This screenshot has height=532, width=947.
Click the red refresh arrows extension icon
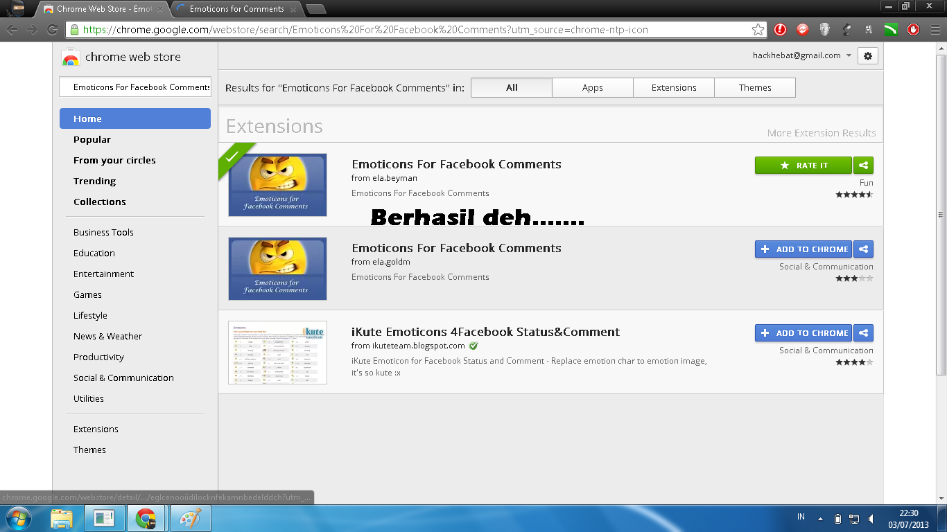tap(803, 30)
